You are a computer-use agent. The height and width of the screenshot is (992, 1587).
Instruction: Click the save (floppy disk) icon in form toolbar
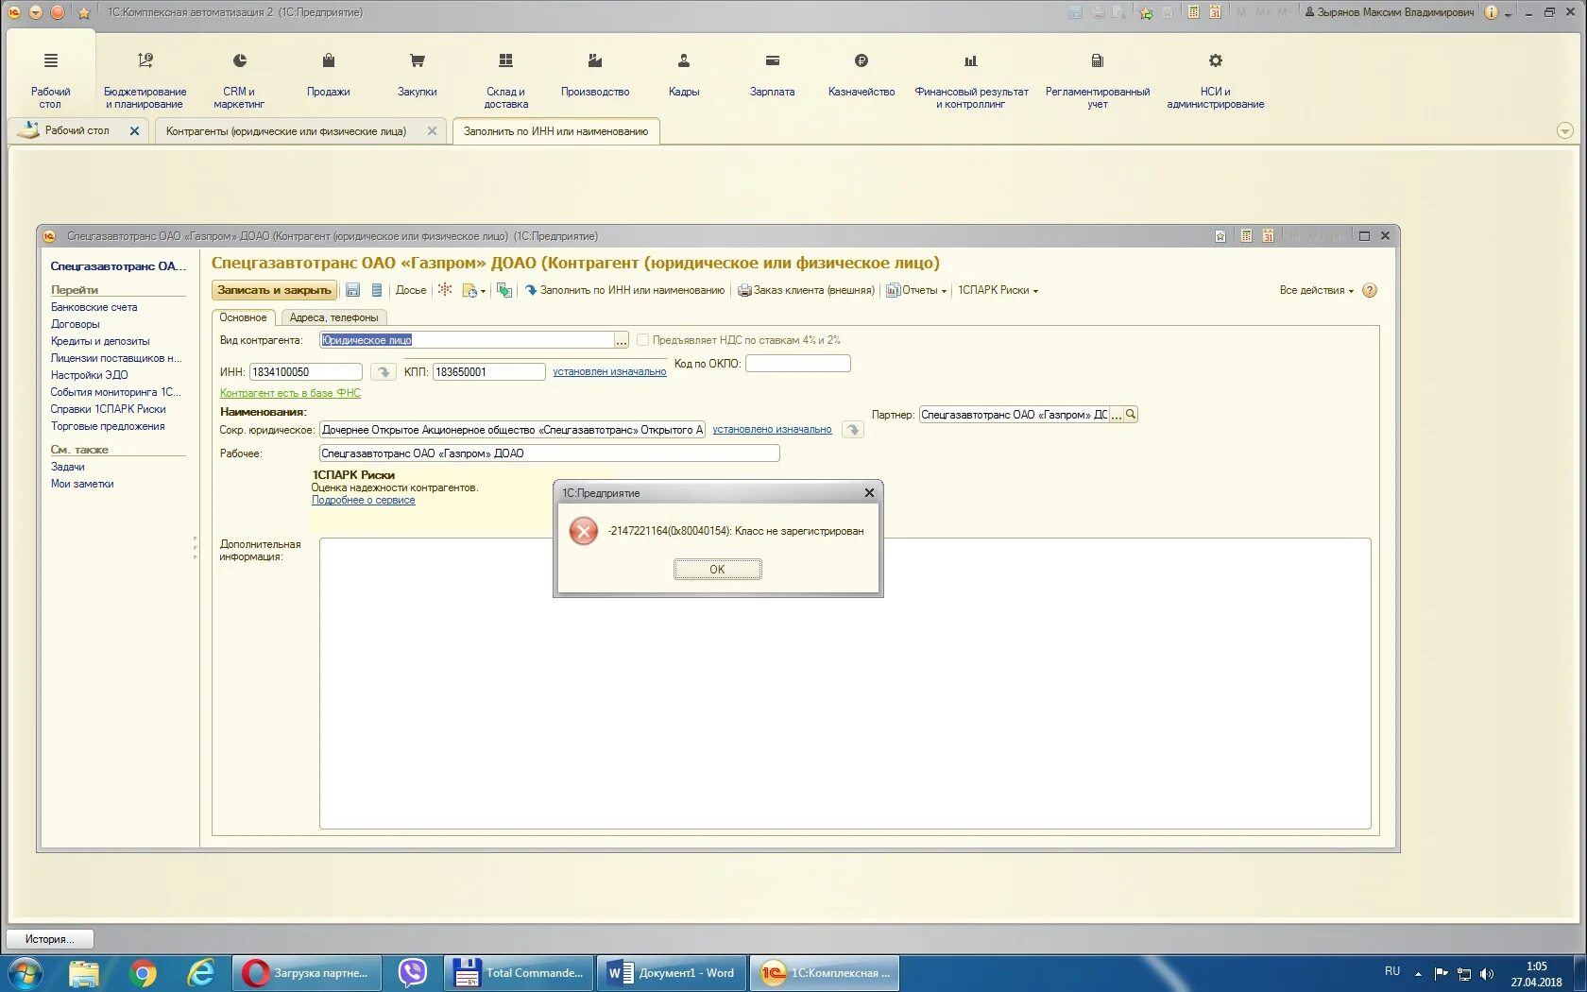[352, 290]
